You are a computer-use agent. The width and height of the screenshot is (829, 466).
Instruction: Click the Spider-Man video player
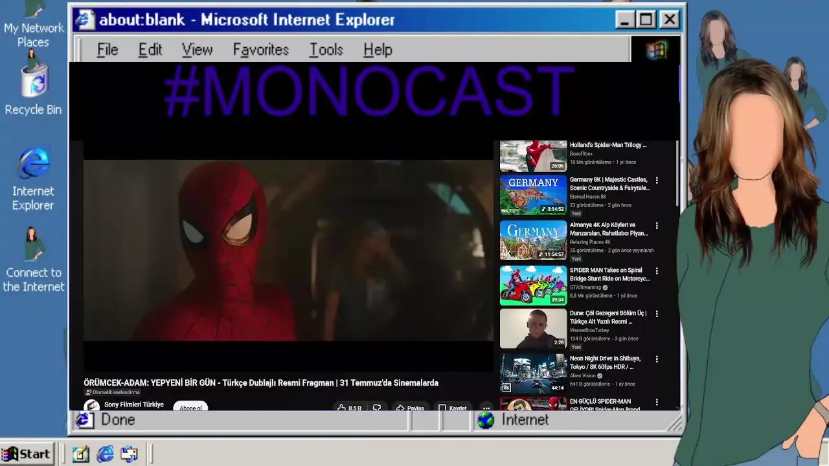[288, 250]
